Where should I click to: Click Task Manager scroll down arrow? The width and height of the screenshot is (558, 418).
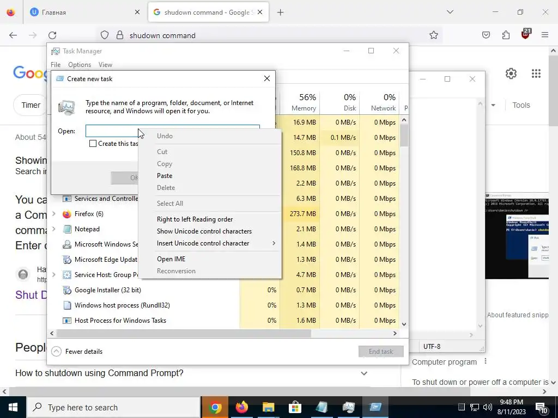(404, 324)
